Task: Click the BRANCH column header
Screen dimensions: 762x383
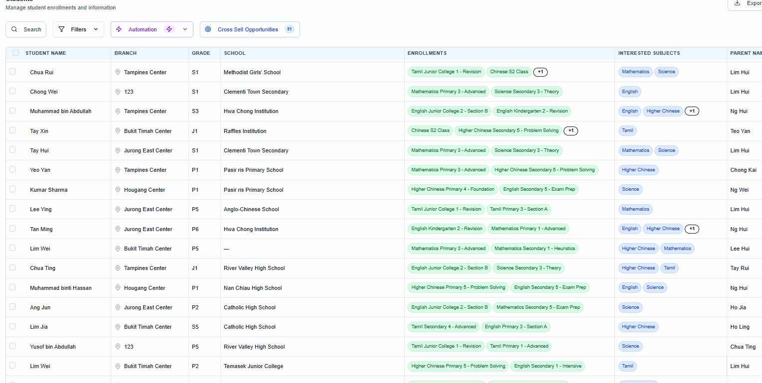Action: (x=125, y=53)
